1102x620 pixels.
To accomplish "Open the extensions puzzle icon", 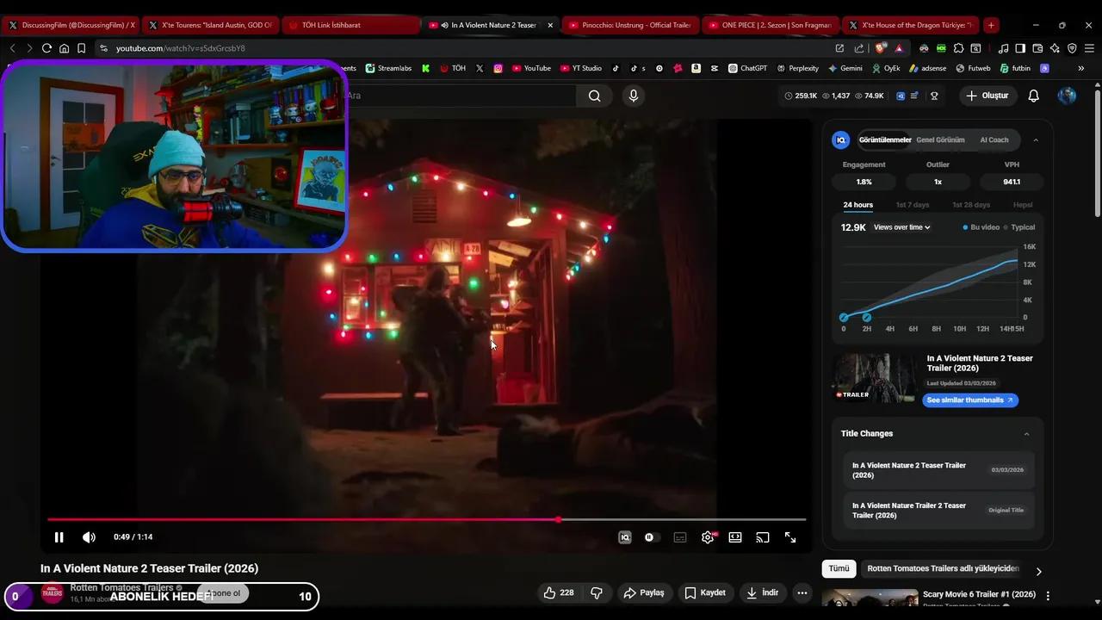I will click(x=958, y=48).
